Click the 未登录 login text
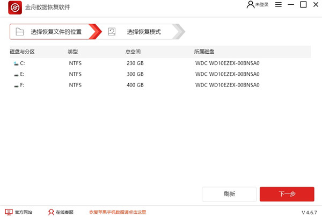Image resolution: width=322 pixels, height=217 pixels. (x=262, y=5)
